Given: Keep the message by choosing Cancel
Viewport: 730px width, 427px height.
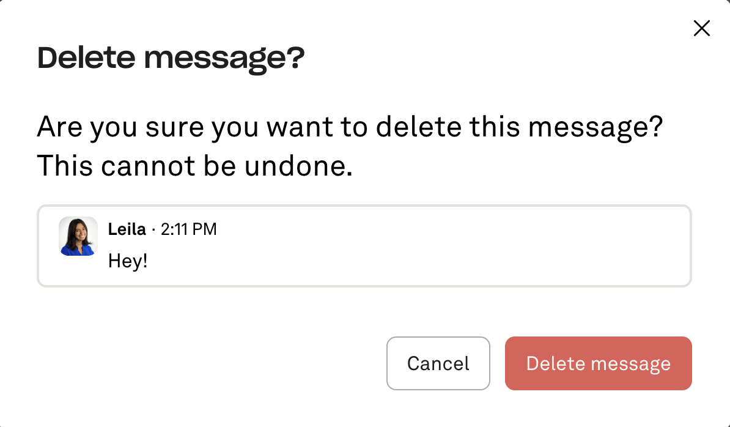Looking at the screenshot, I should point(438,363).
